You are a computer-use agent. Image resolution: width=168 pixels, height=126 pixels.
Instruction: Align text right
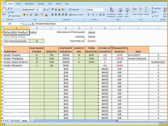pyautogui.click(x=59, y=15)
